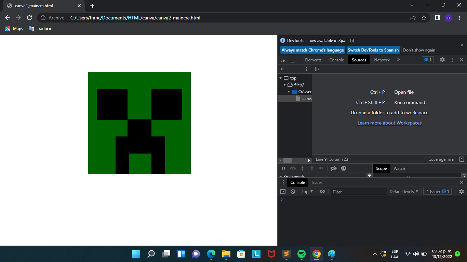Open the drawer three-dot menu
The height and width of the screenshot is (262, 467).
[283, 183]
